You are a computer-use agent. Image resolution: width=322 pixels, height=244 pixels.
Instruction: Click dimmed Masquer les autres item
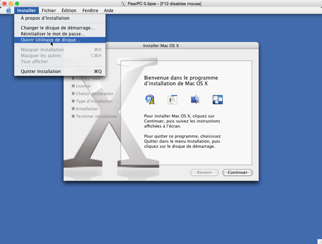[60, 55]
